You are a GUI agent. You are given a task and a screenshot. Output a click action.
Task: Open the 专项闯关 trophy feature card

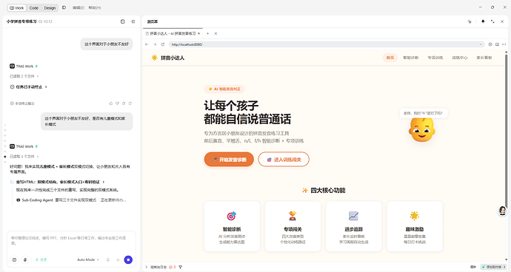pyautogui.click(x=293, y=226)
